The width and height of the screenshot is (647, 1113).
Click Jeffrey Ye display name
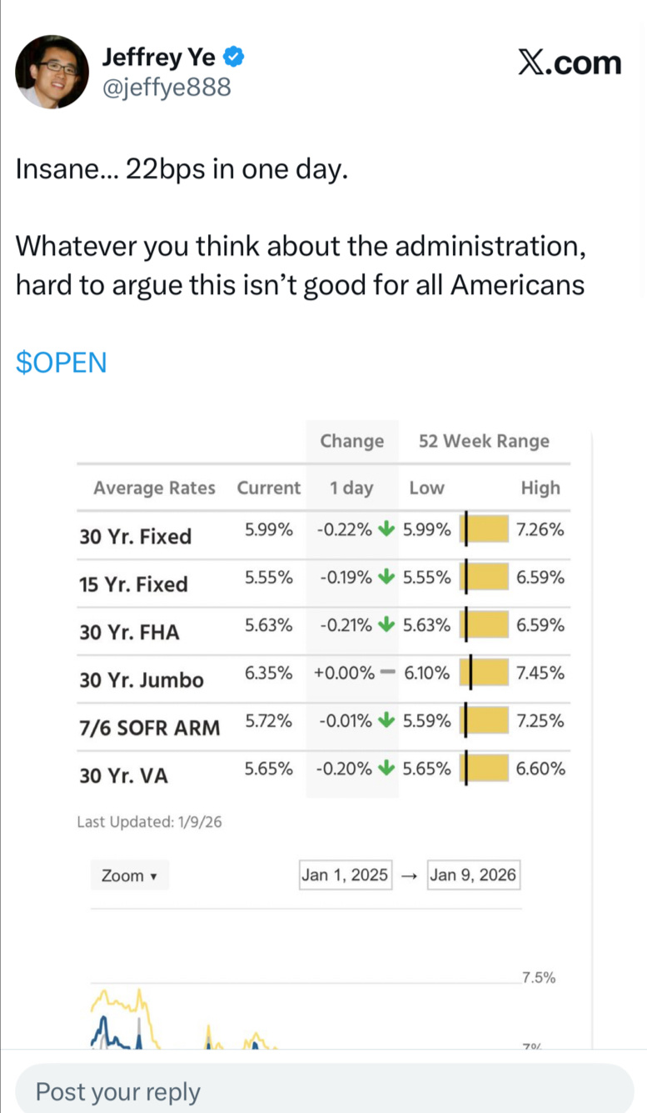click(x=158, y=58)
